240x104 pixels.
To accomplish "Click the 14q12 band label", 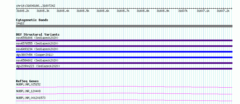I will tap(20, 23).
